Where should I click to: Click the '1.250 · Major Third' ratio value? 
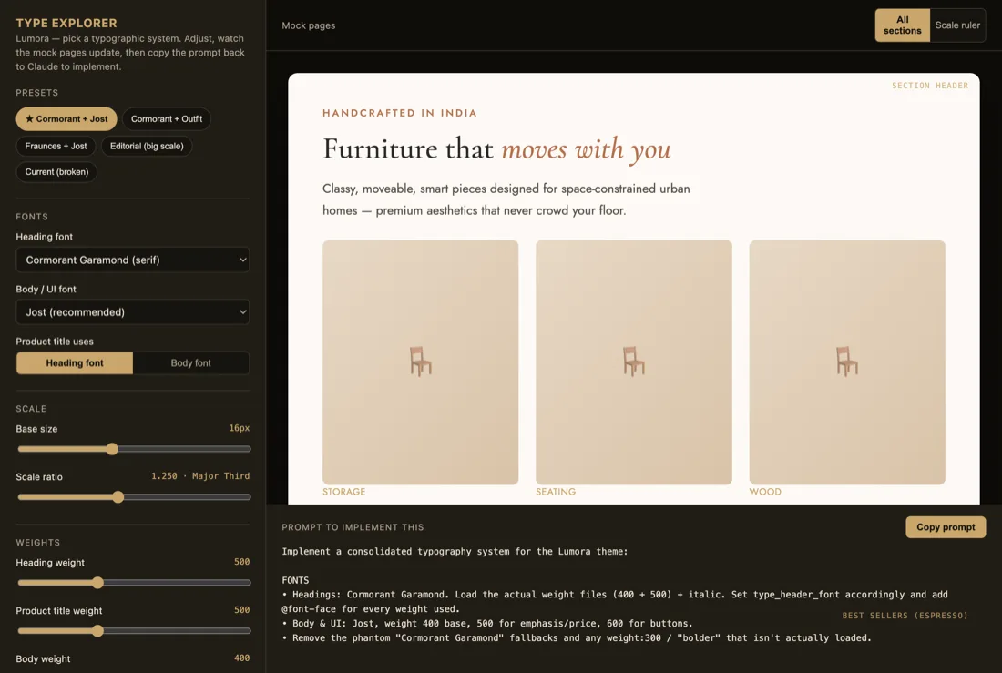tap(200, 476)
